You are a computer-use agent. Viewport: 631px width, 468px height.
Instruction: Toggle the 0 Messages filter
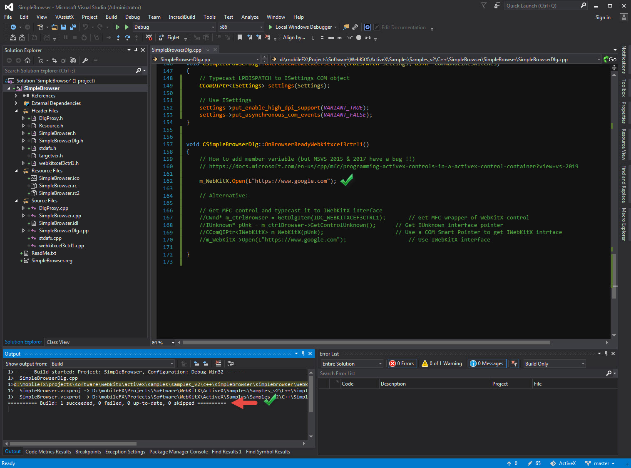click(487, 363)
